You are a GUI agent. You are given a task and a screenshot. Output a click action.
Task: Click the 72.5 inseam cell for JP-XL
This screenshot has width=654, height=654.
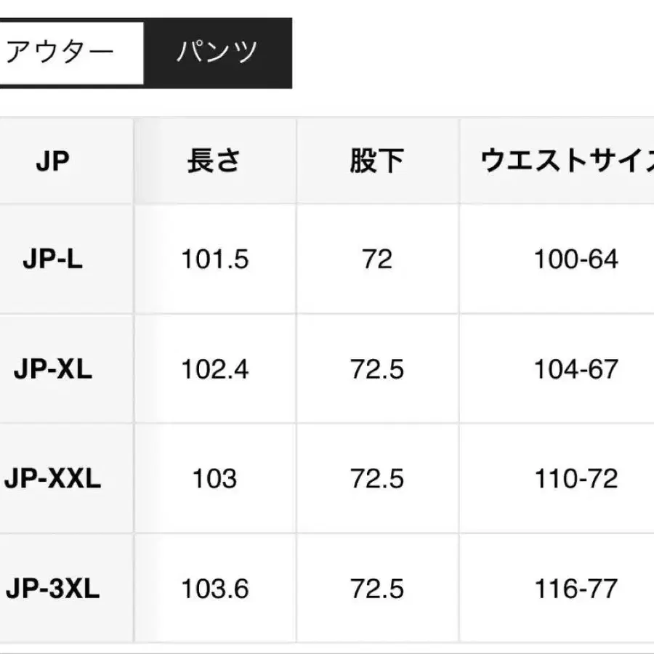[376, 369]
